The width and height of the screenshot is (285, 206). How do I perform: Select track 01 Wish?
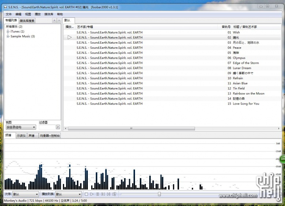point(172,32)
